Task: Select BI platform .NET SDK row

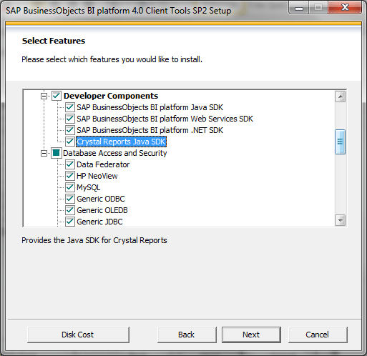Action: [x=150, y=130]
